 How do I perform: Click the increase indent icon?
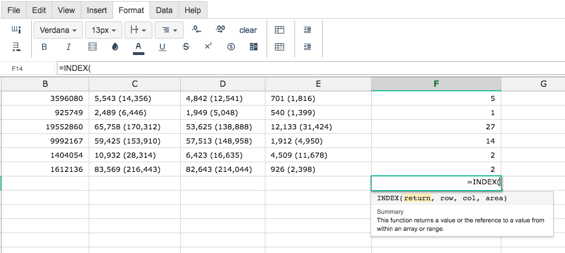coord(308,29)
